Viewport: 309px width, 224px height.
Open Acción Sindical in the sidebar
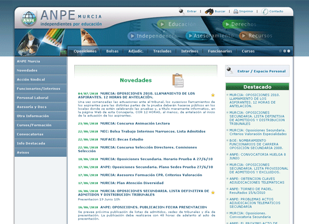[40, 80]
